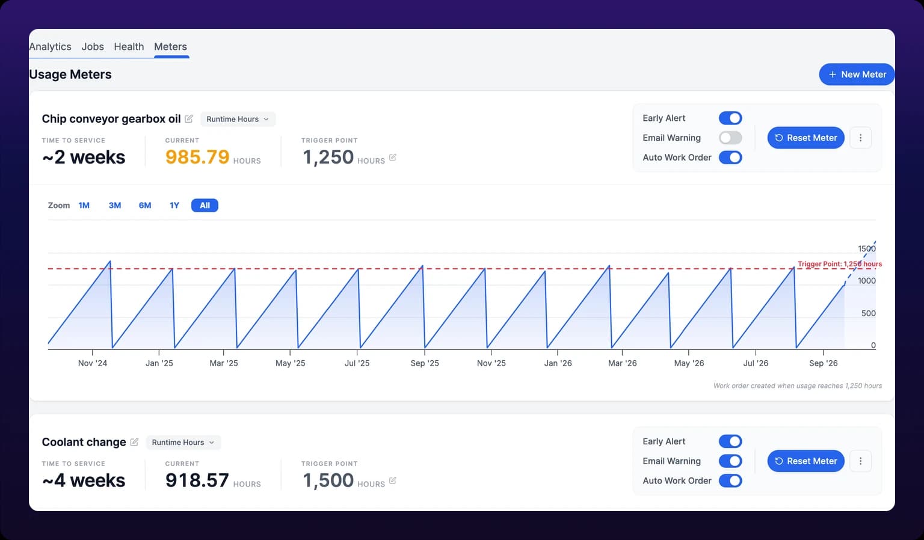This screenshot has height=540, width=924.
Task: Disable Email Warning for Coolant change
Action: (x=730, y=461)
